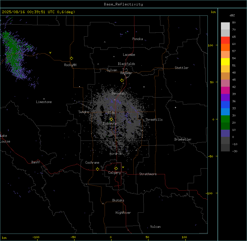Click the yellow diamond marker beside RockyMH

coord(72,58)
